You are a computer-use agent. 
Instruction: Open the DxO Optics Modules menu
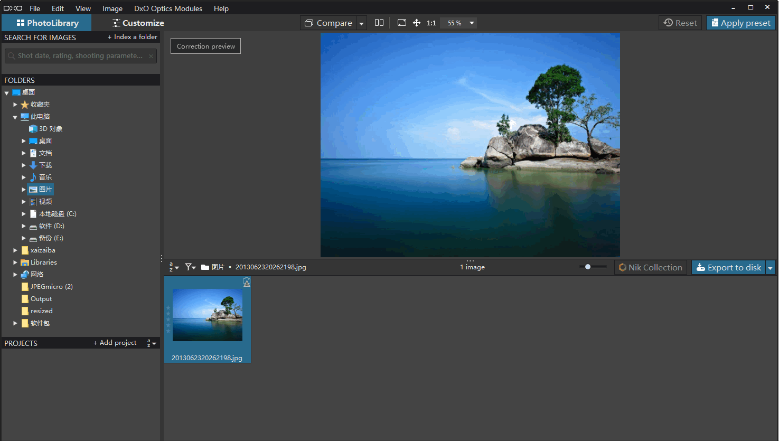(x=168, y=8)
